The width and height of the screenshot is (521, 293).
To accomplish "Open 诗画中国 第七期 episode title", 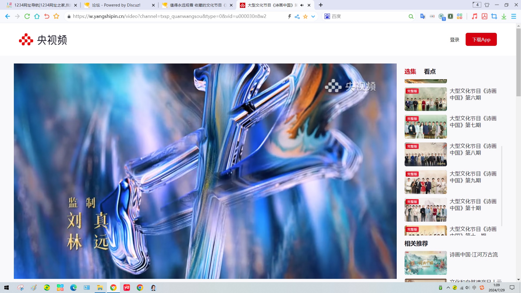I will tap(473, 122).
